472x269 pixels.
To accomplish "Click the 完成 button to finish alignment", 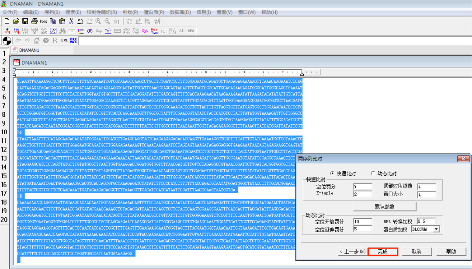I will 383,252.
